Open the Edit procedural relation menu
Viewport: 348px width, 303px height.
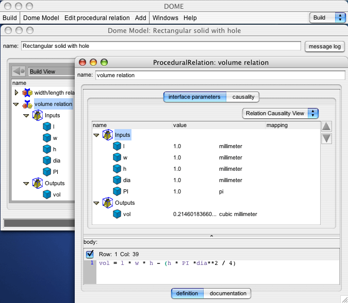pyautogui.click(x=97, y=17)
